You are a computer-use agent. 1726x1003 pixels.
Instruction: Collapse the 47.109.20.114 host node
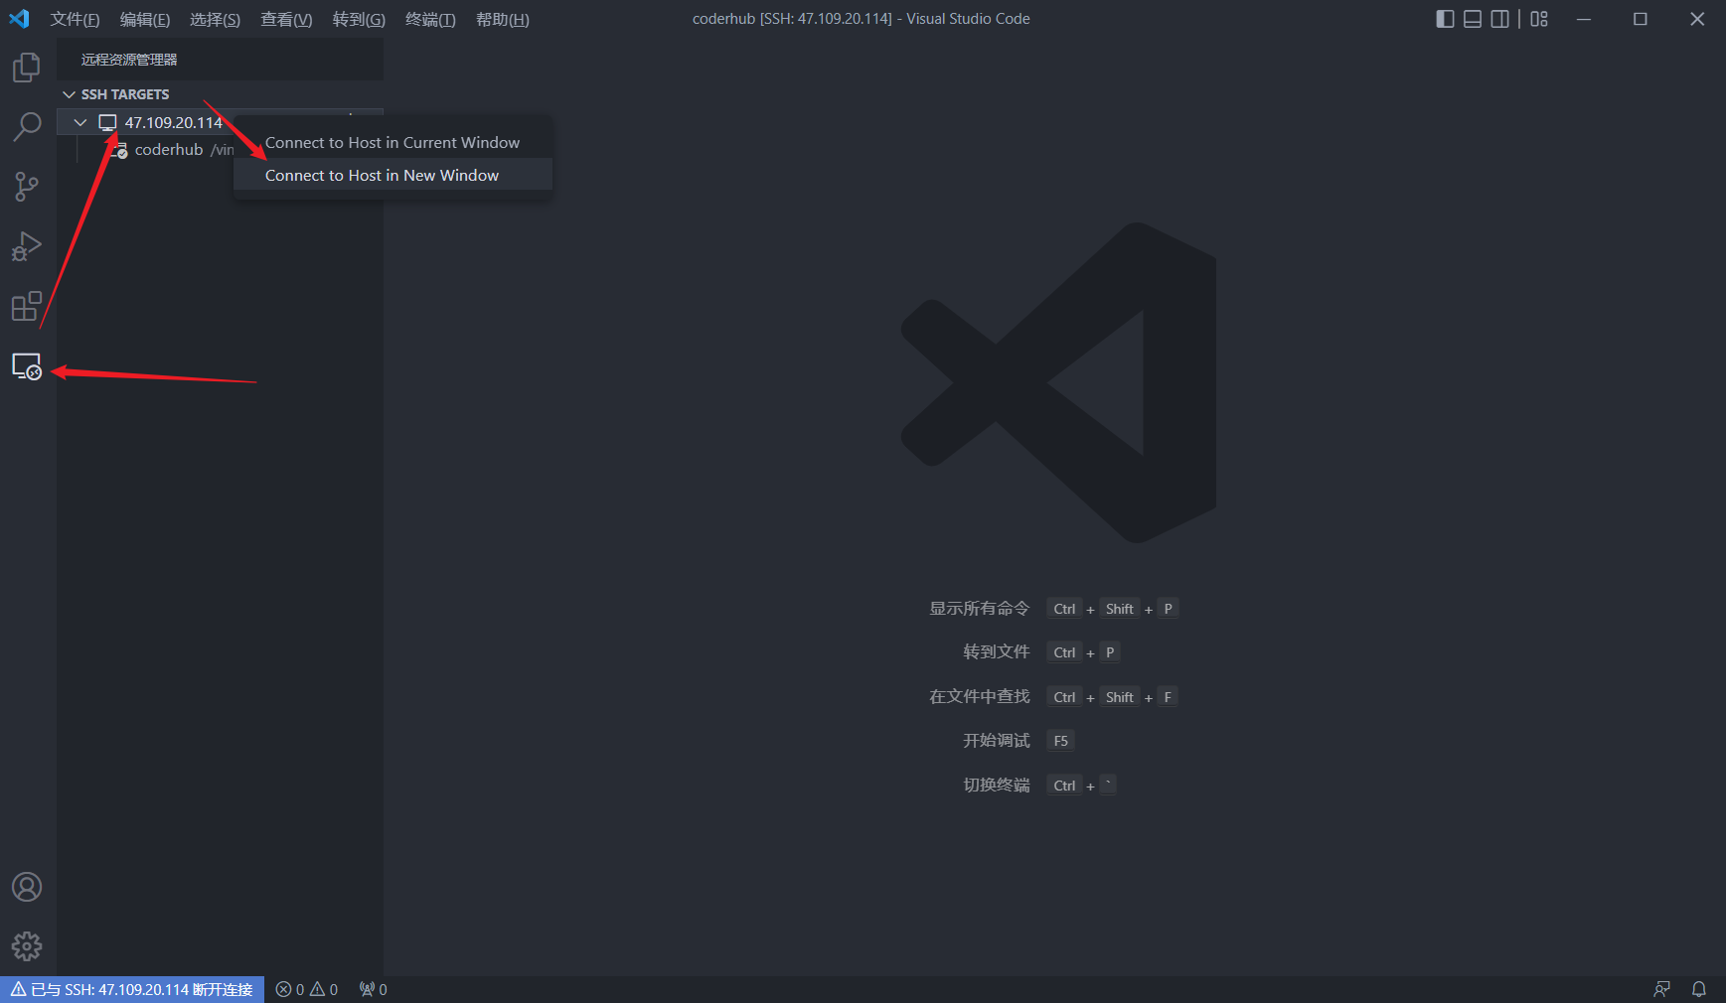click(x=80, y=122)
